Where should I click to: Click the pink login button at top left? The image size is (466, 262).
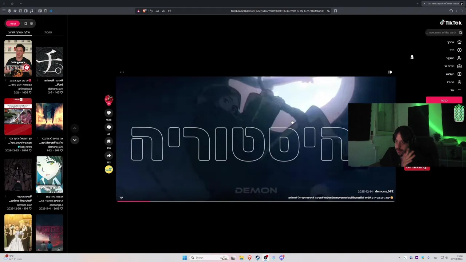(13, 24)
